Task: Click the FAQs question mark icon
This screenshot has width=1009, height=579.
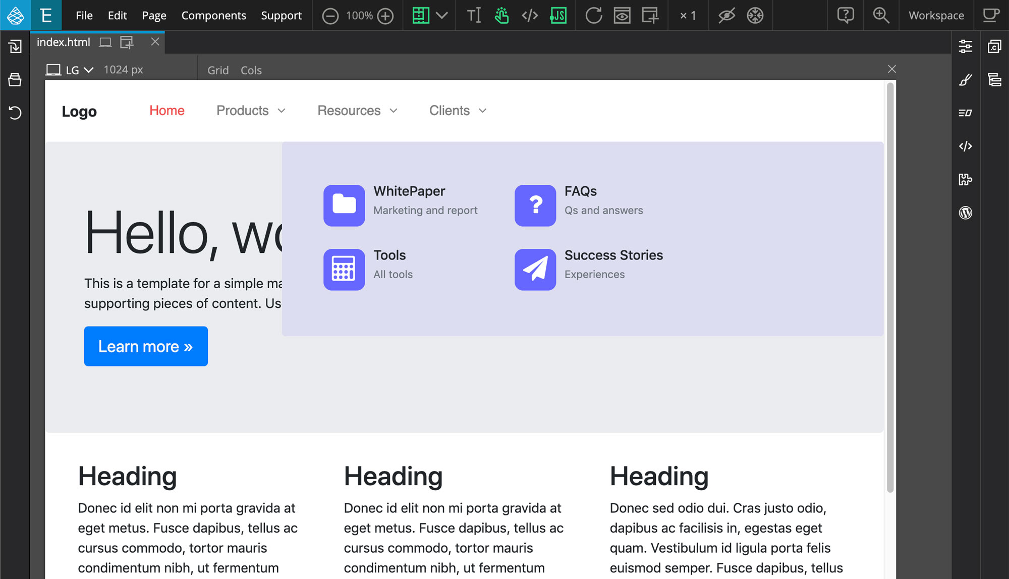Action: click(x=535, y=205)
